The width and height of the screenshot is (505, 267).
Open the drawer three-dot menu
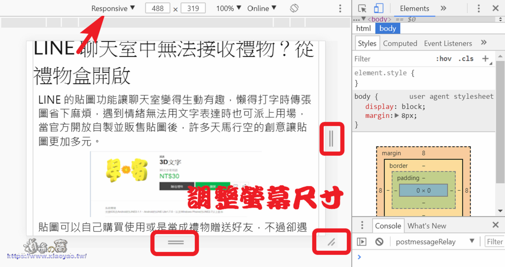[x=362, y=226]
